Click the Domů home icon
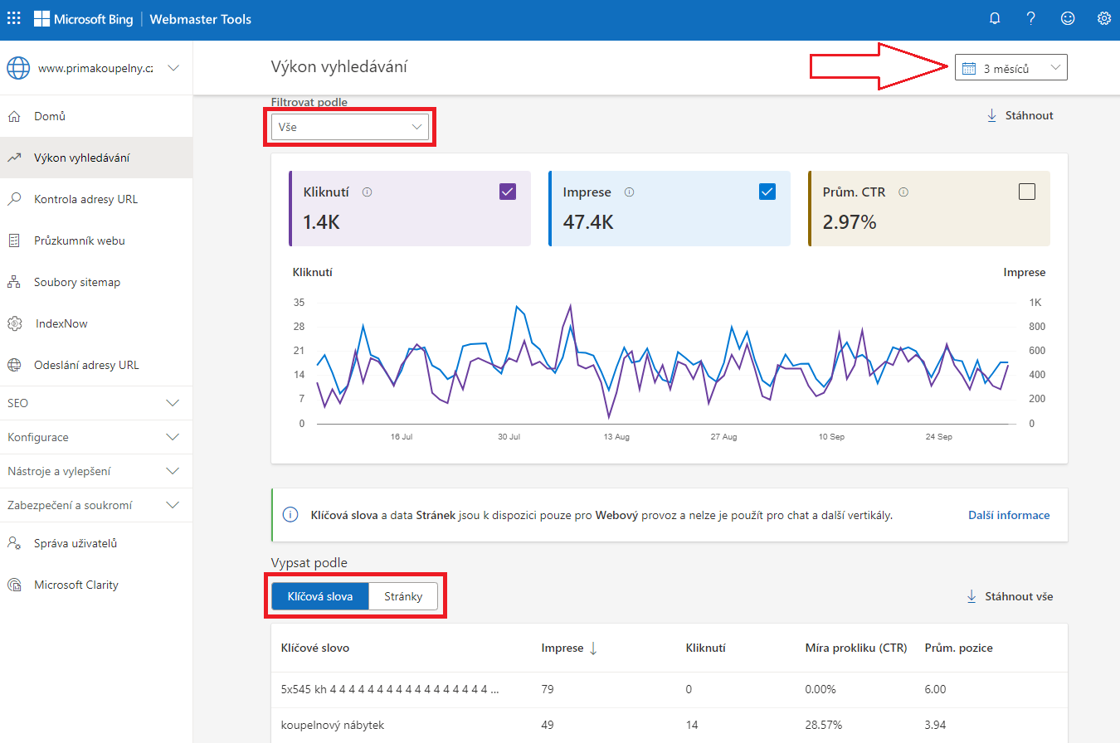Viewport: 1120px width, 743px height. (13, 117)
